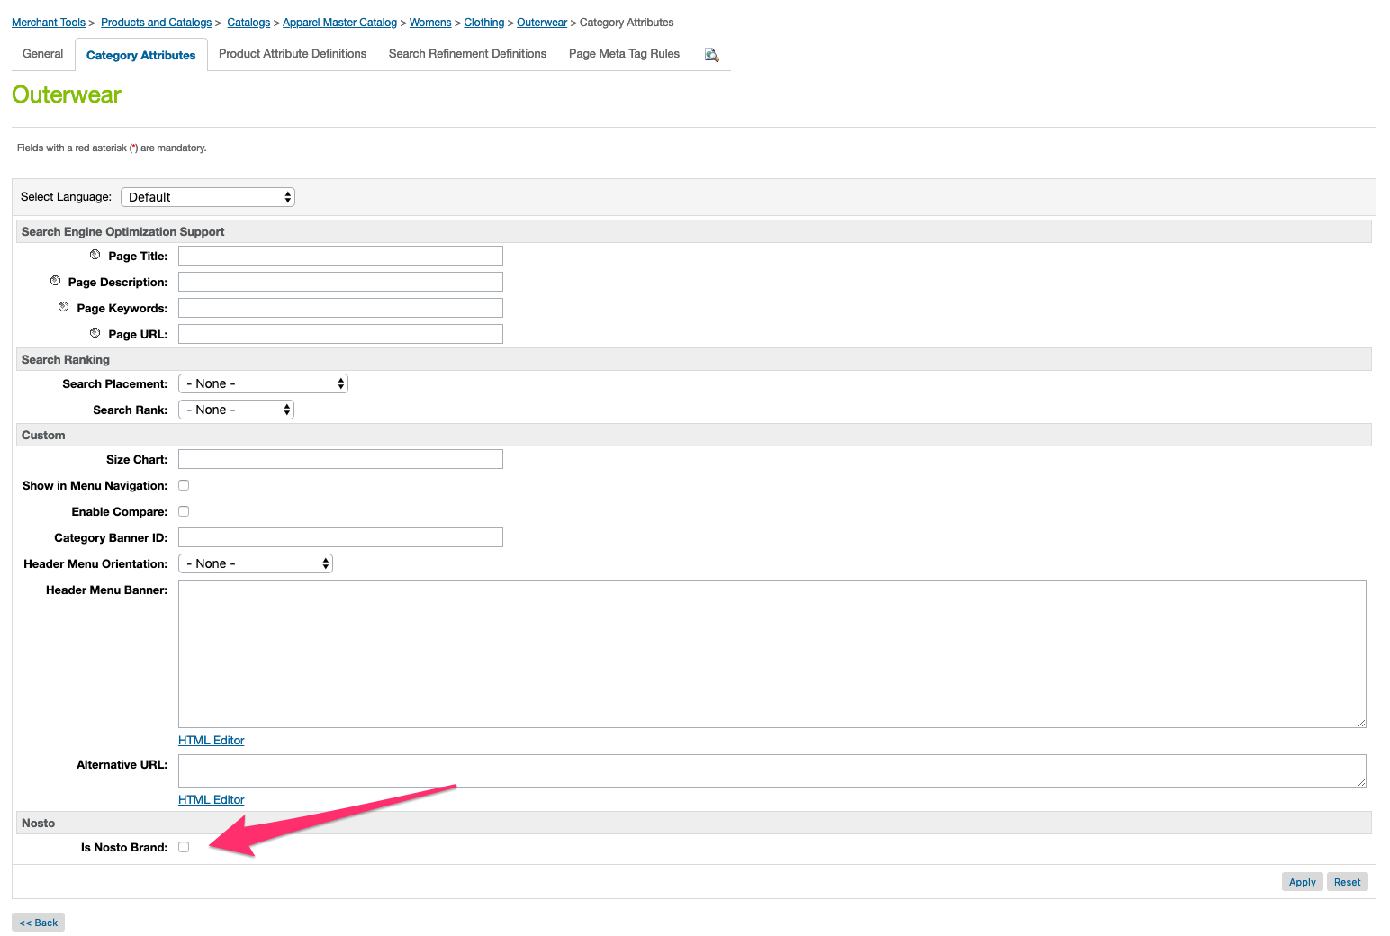Click the icon beside the Page Title label
Image resolution: width=1390 pixels, height=936 pixels.
pyautogui.click(x=95, y=255)
